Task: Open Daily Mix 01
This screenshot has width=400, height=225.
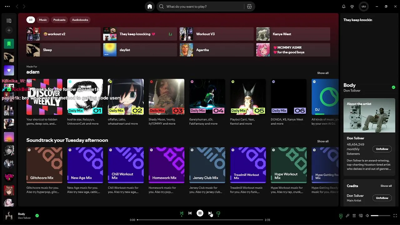Action: [85, 97]
